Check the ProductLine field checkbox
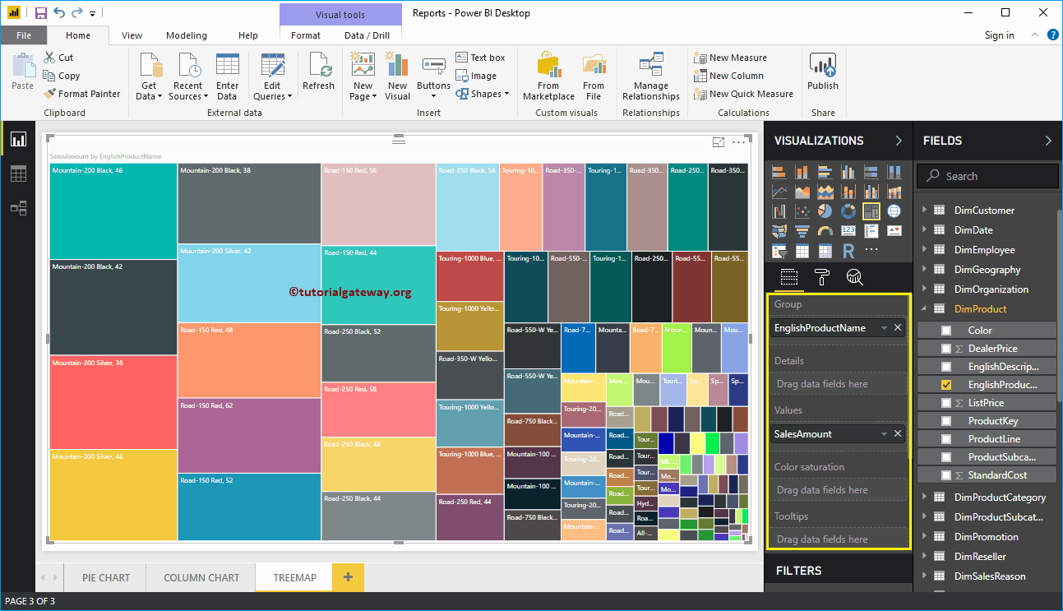The width and height of the screenshot is (1063, 611). (946, 439)
